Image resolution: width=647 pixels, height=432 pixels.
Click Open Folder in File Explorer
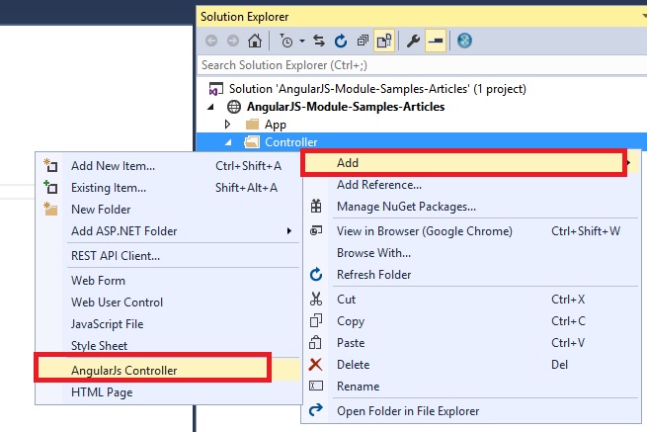pyautogui.click(x=408, y=410)
